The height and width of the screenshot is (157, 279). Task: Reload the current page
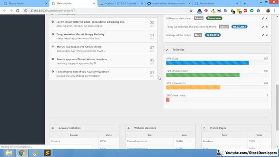pos(17,10)
